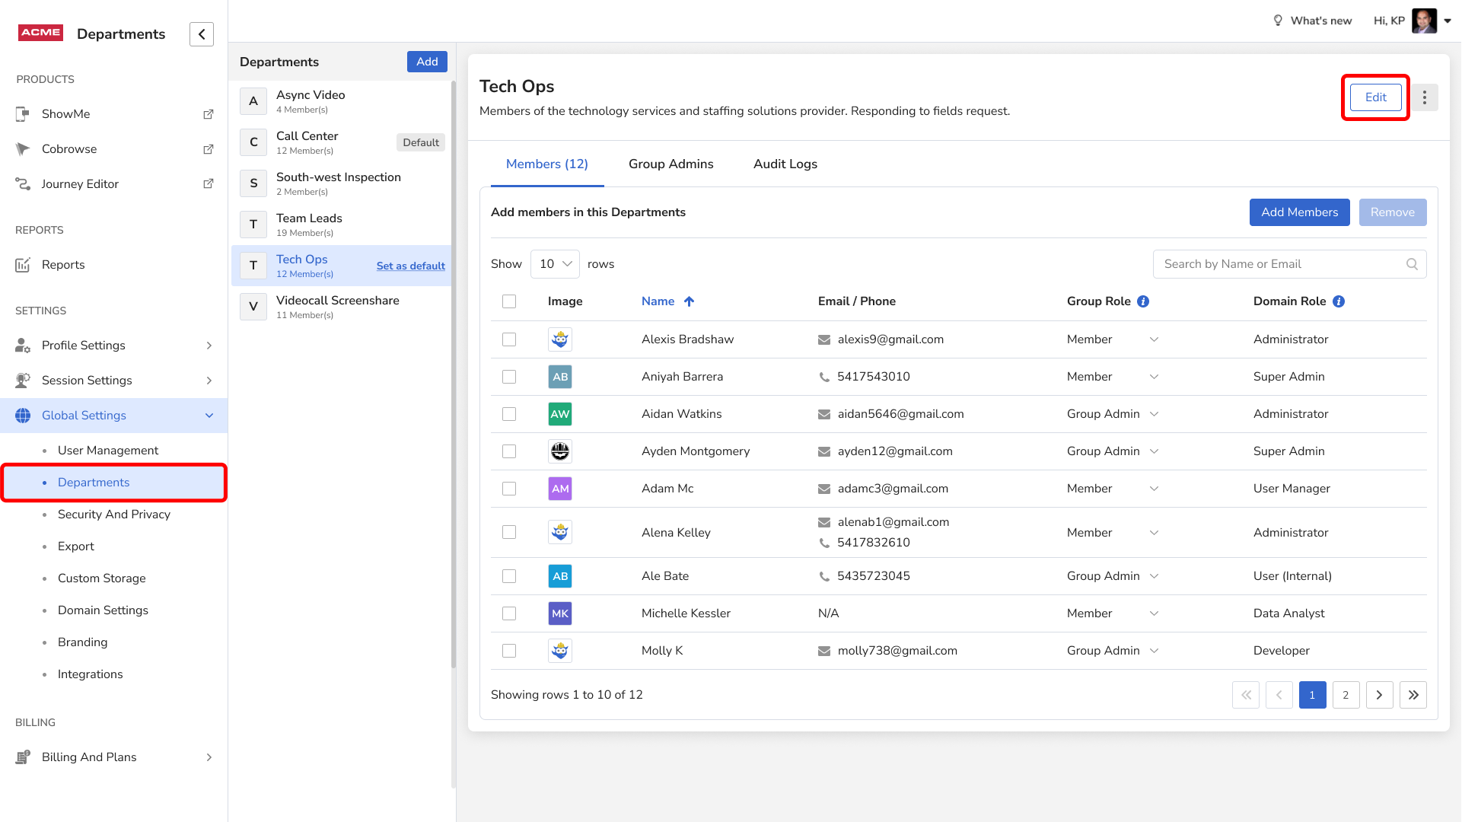
Task: Open ShowMe external link icon
Action: pyautogui.click(x=208, y=114)
